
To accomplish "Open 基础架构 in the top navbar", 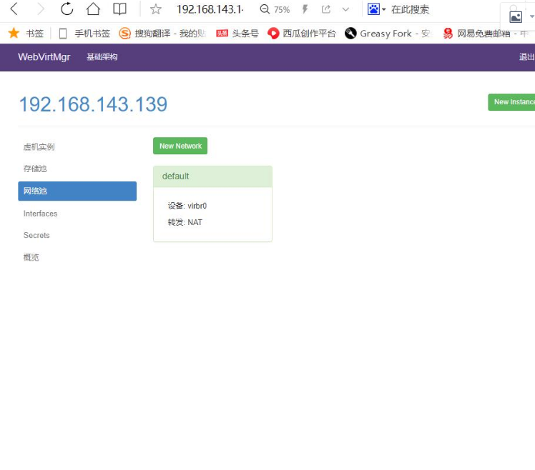I will click(102, 57).
